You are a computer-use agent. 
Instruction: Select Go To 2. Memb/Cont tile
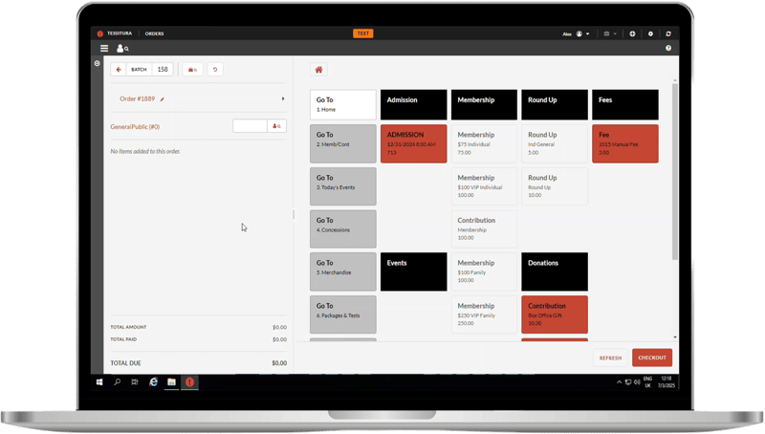click(x=343, y=143)
